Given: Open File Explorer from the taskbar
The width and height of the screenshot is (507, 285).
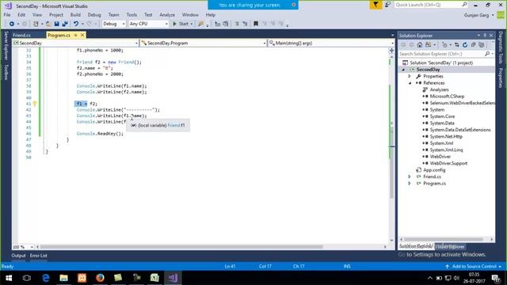Looking at the screenshot, I should (x=63, y=278).
